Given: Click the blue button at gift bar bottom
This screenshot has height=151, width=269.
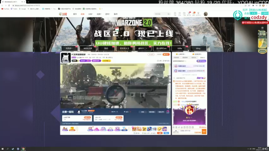Looking at the screenshot, I should pos(166,133).
